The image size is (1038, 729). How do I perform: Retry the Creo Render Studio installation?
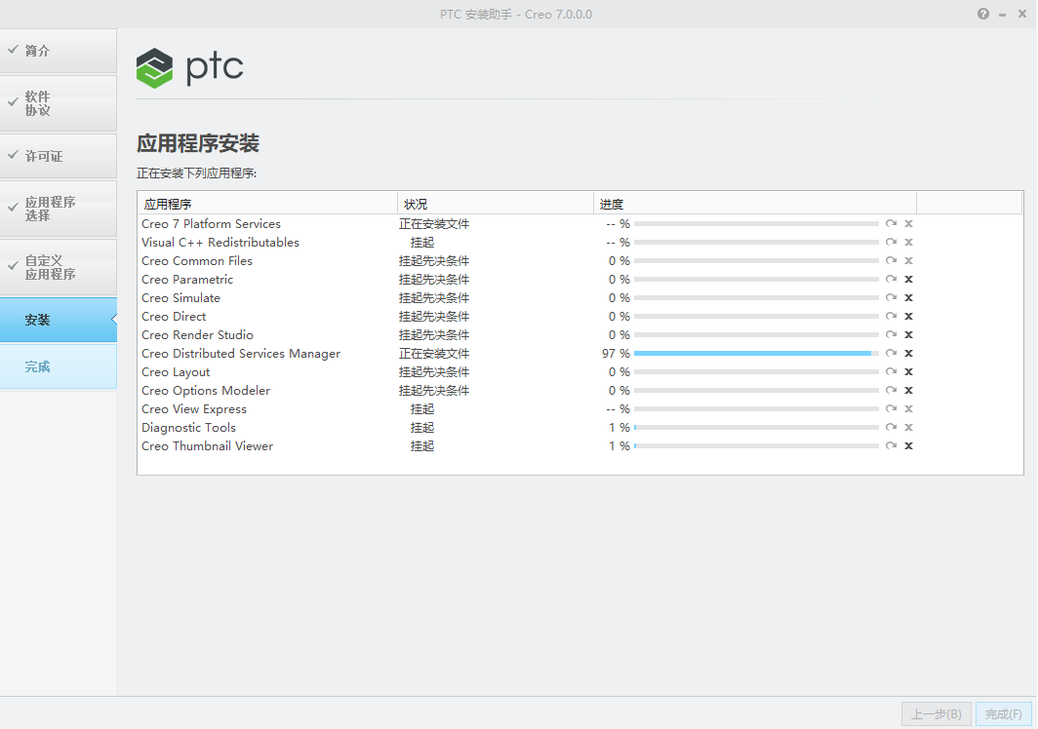click(x=889, y=334)
